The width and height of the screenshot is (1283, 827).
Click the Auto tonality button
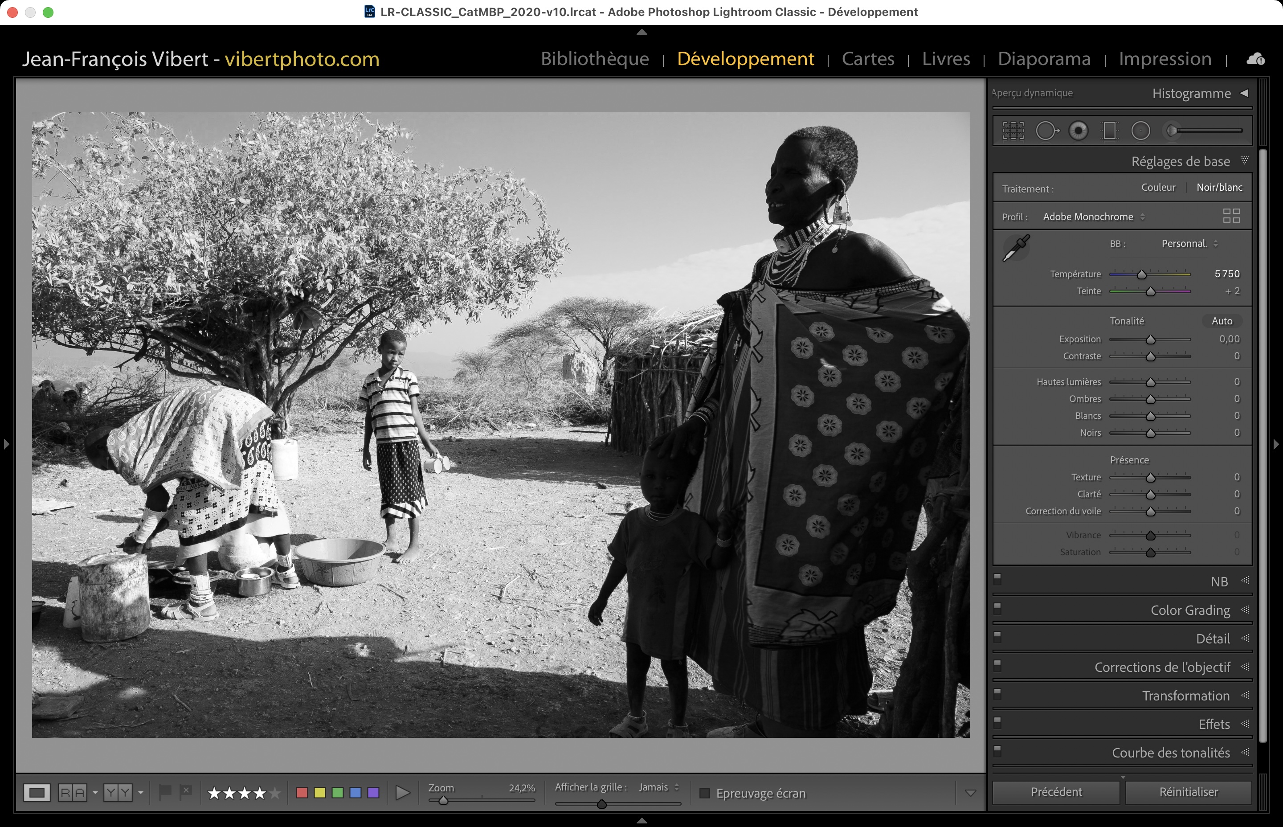[x=1221, y=321]
